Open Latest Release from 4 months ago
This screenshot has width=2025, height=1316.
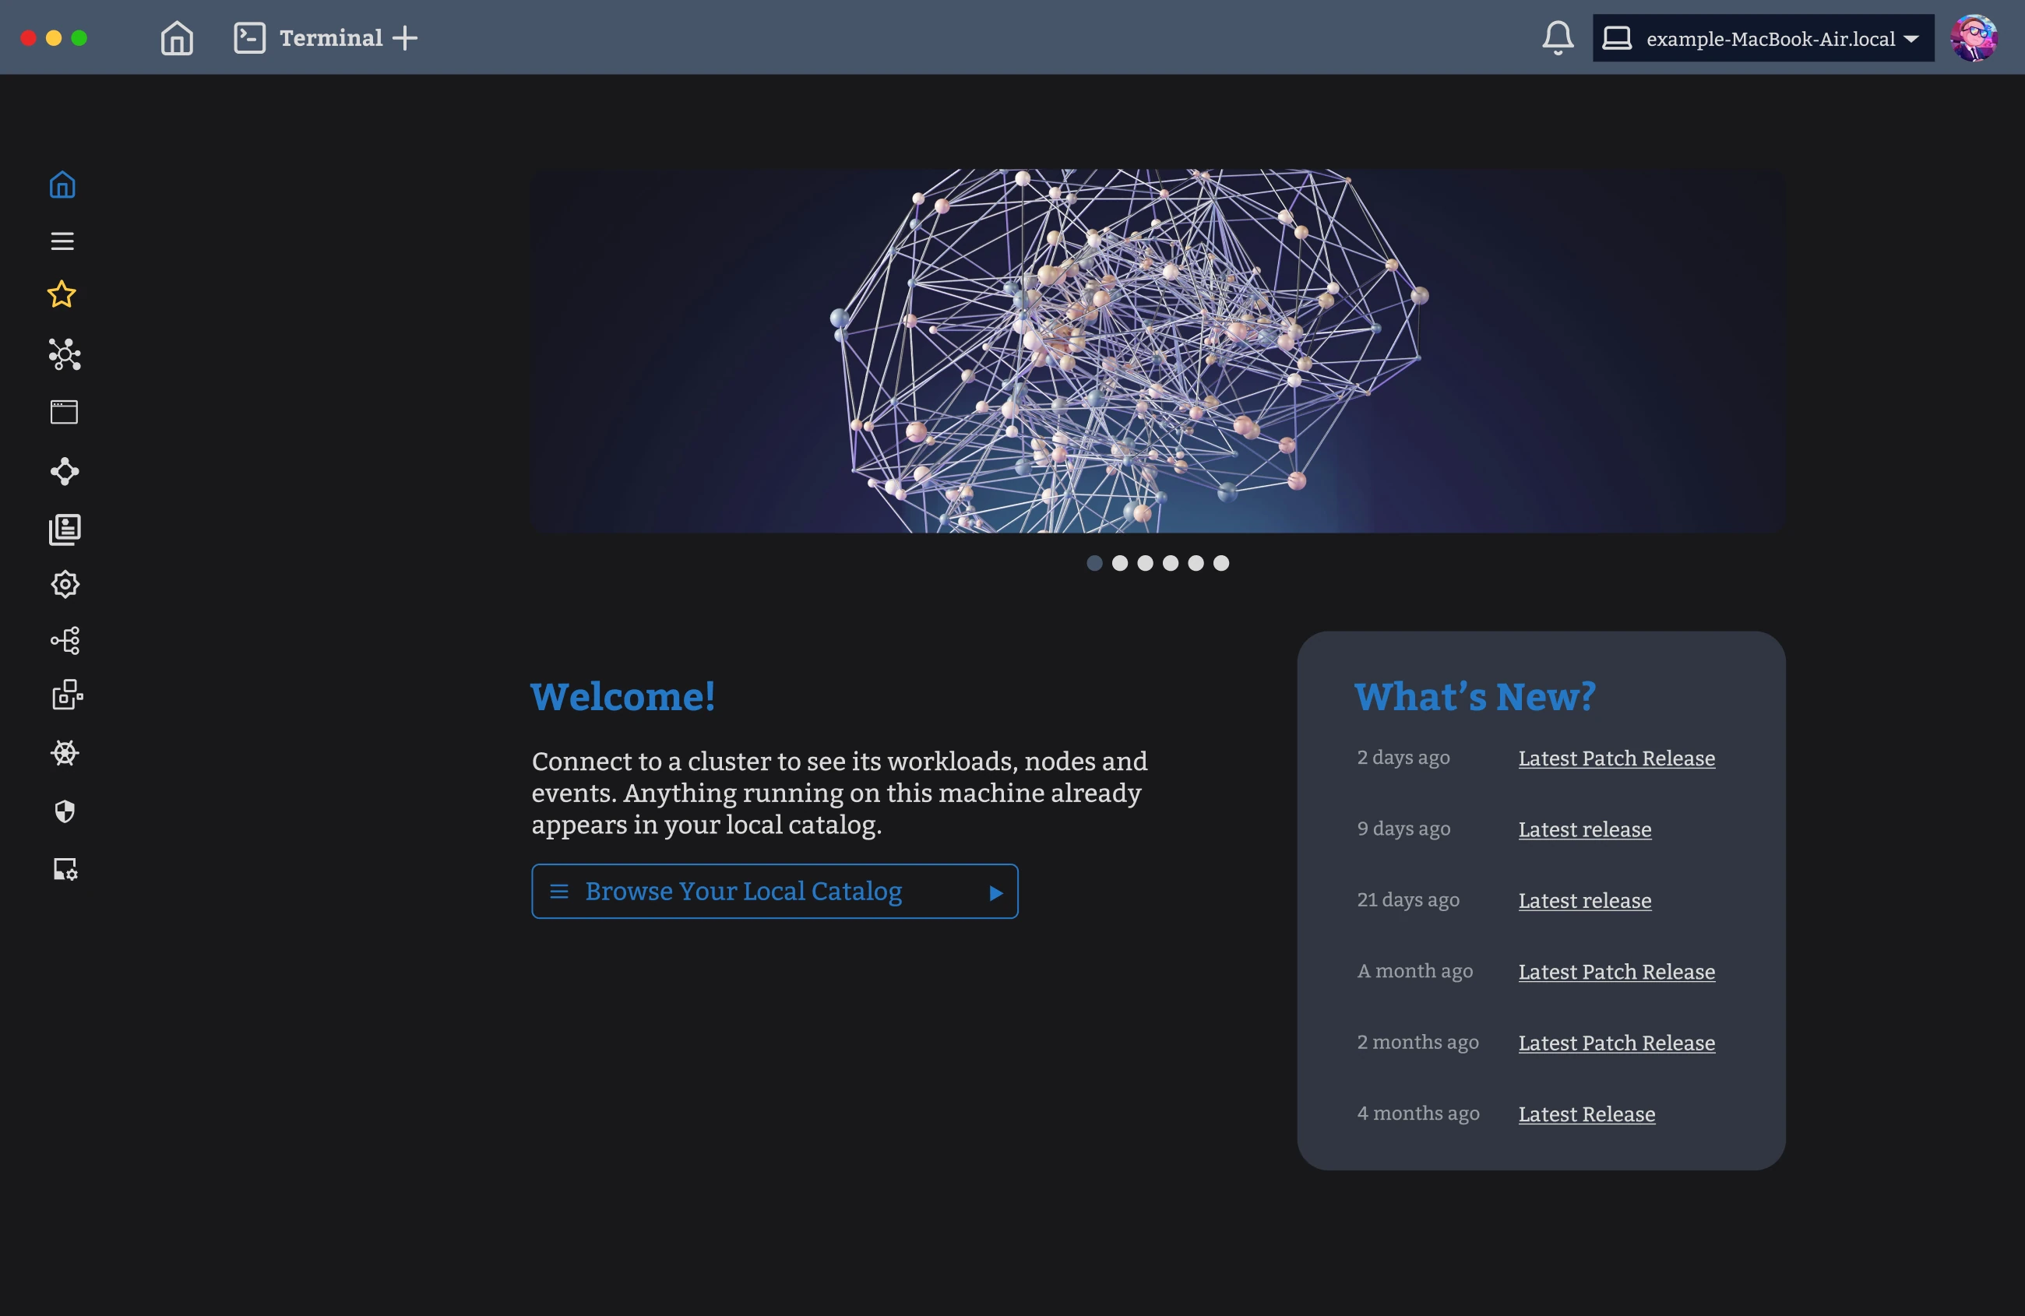pos(1587,1114)
